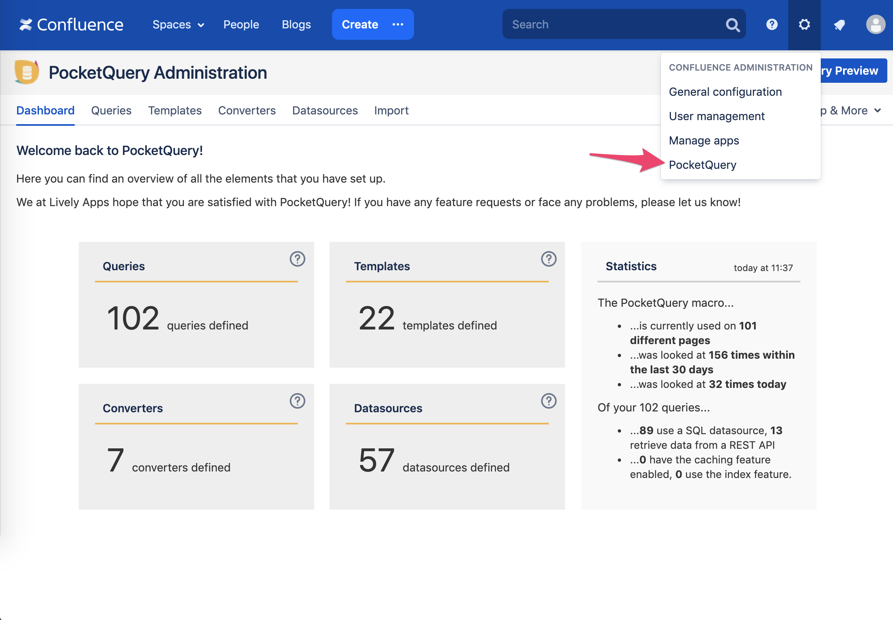This screenshot has height=620, width=893.
Task: Choose Manage apps in admin menu
Action: click(704, 140)
